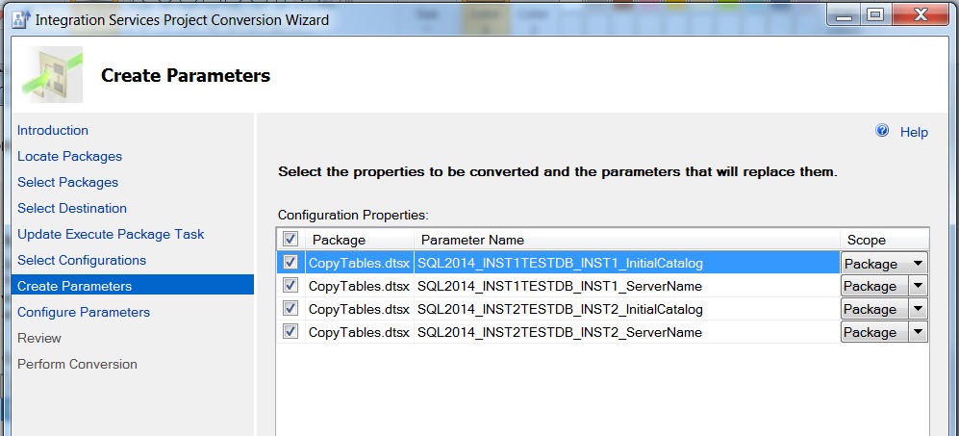This screenshot has width=959, height=436.
Task: Toggle the INST2_InitialCatalog row checkbox
Action: point(290,309)
